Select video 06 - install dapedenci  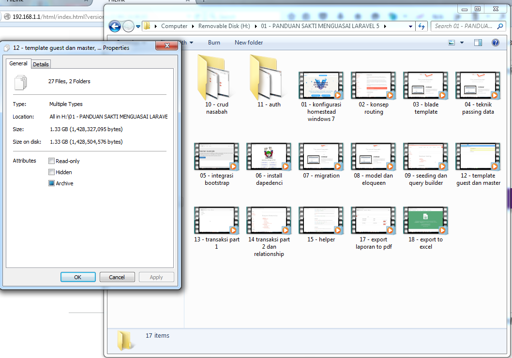(269, 164)
